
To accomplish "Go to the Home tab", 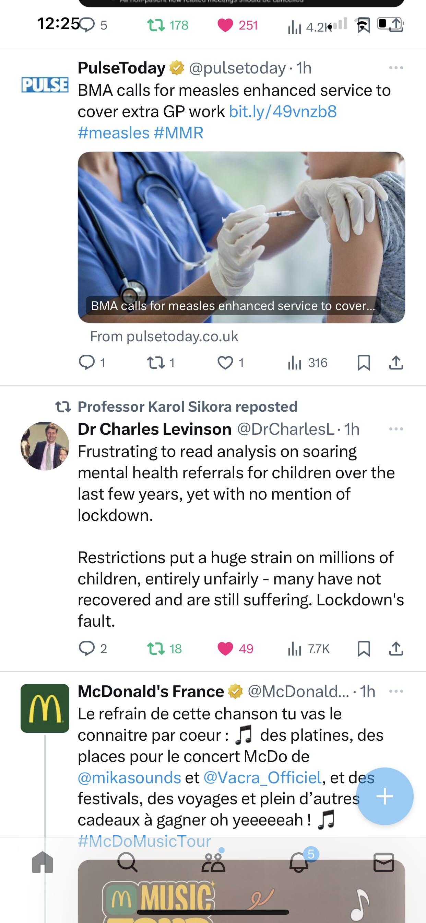I will click(43, 862).
